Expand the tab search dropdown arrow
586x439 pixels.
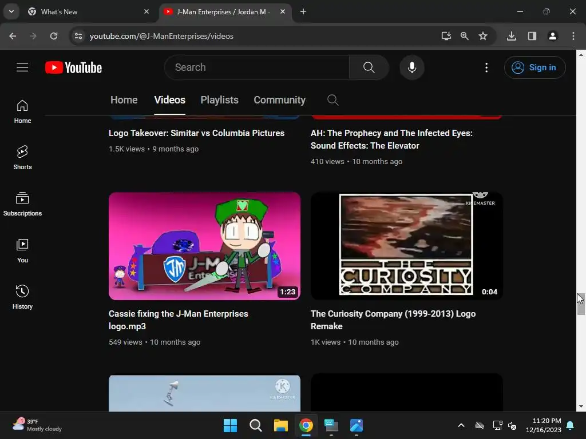point(11,11)
